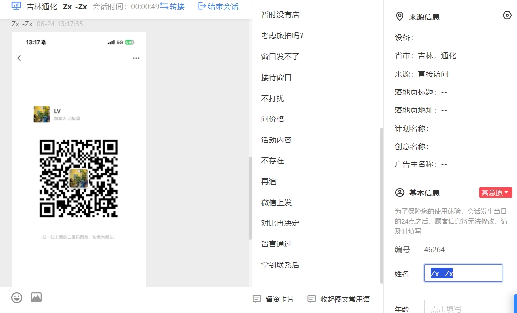Click the 收起图文常用语 icon
The image size is (517, 313).
tap(311, 299)
